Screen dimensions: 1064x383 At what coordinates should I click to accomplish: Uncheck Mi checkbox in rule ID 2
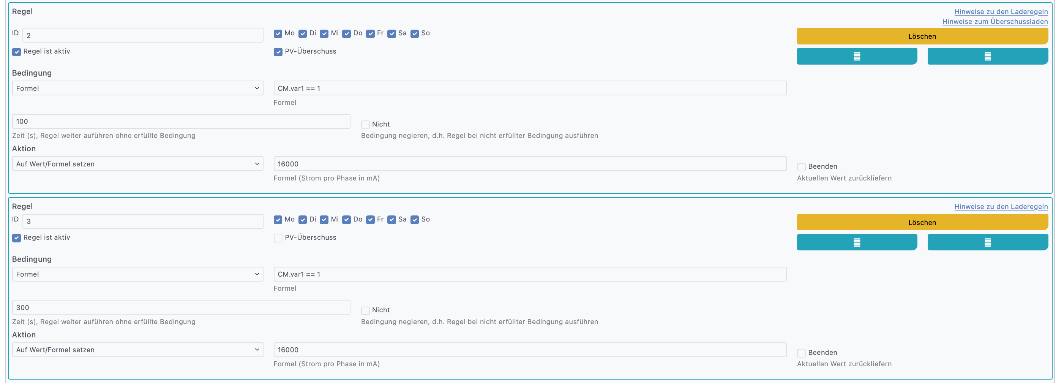tap(324, 33)
